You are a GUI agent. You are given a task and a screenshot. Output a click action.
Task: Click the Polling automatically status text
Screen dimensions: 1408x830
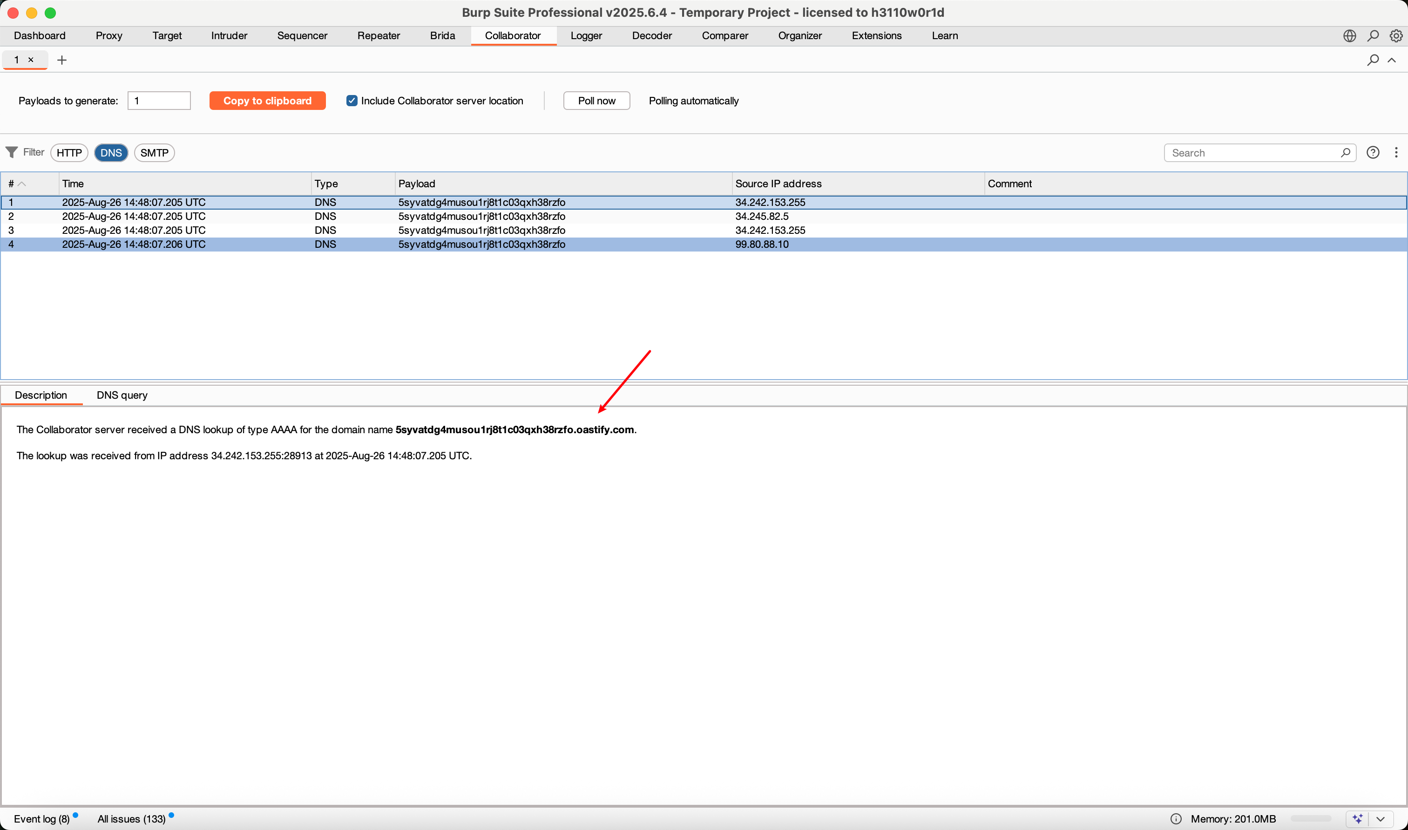coord(694,101)
